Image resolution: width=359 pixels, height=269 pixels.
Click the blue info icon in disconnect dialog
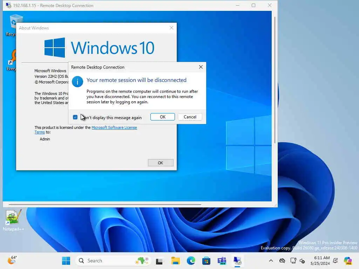[77, 82]
